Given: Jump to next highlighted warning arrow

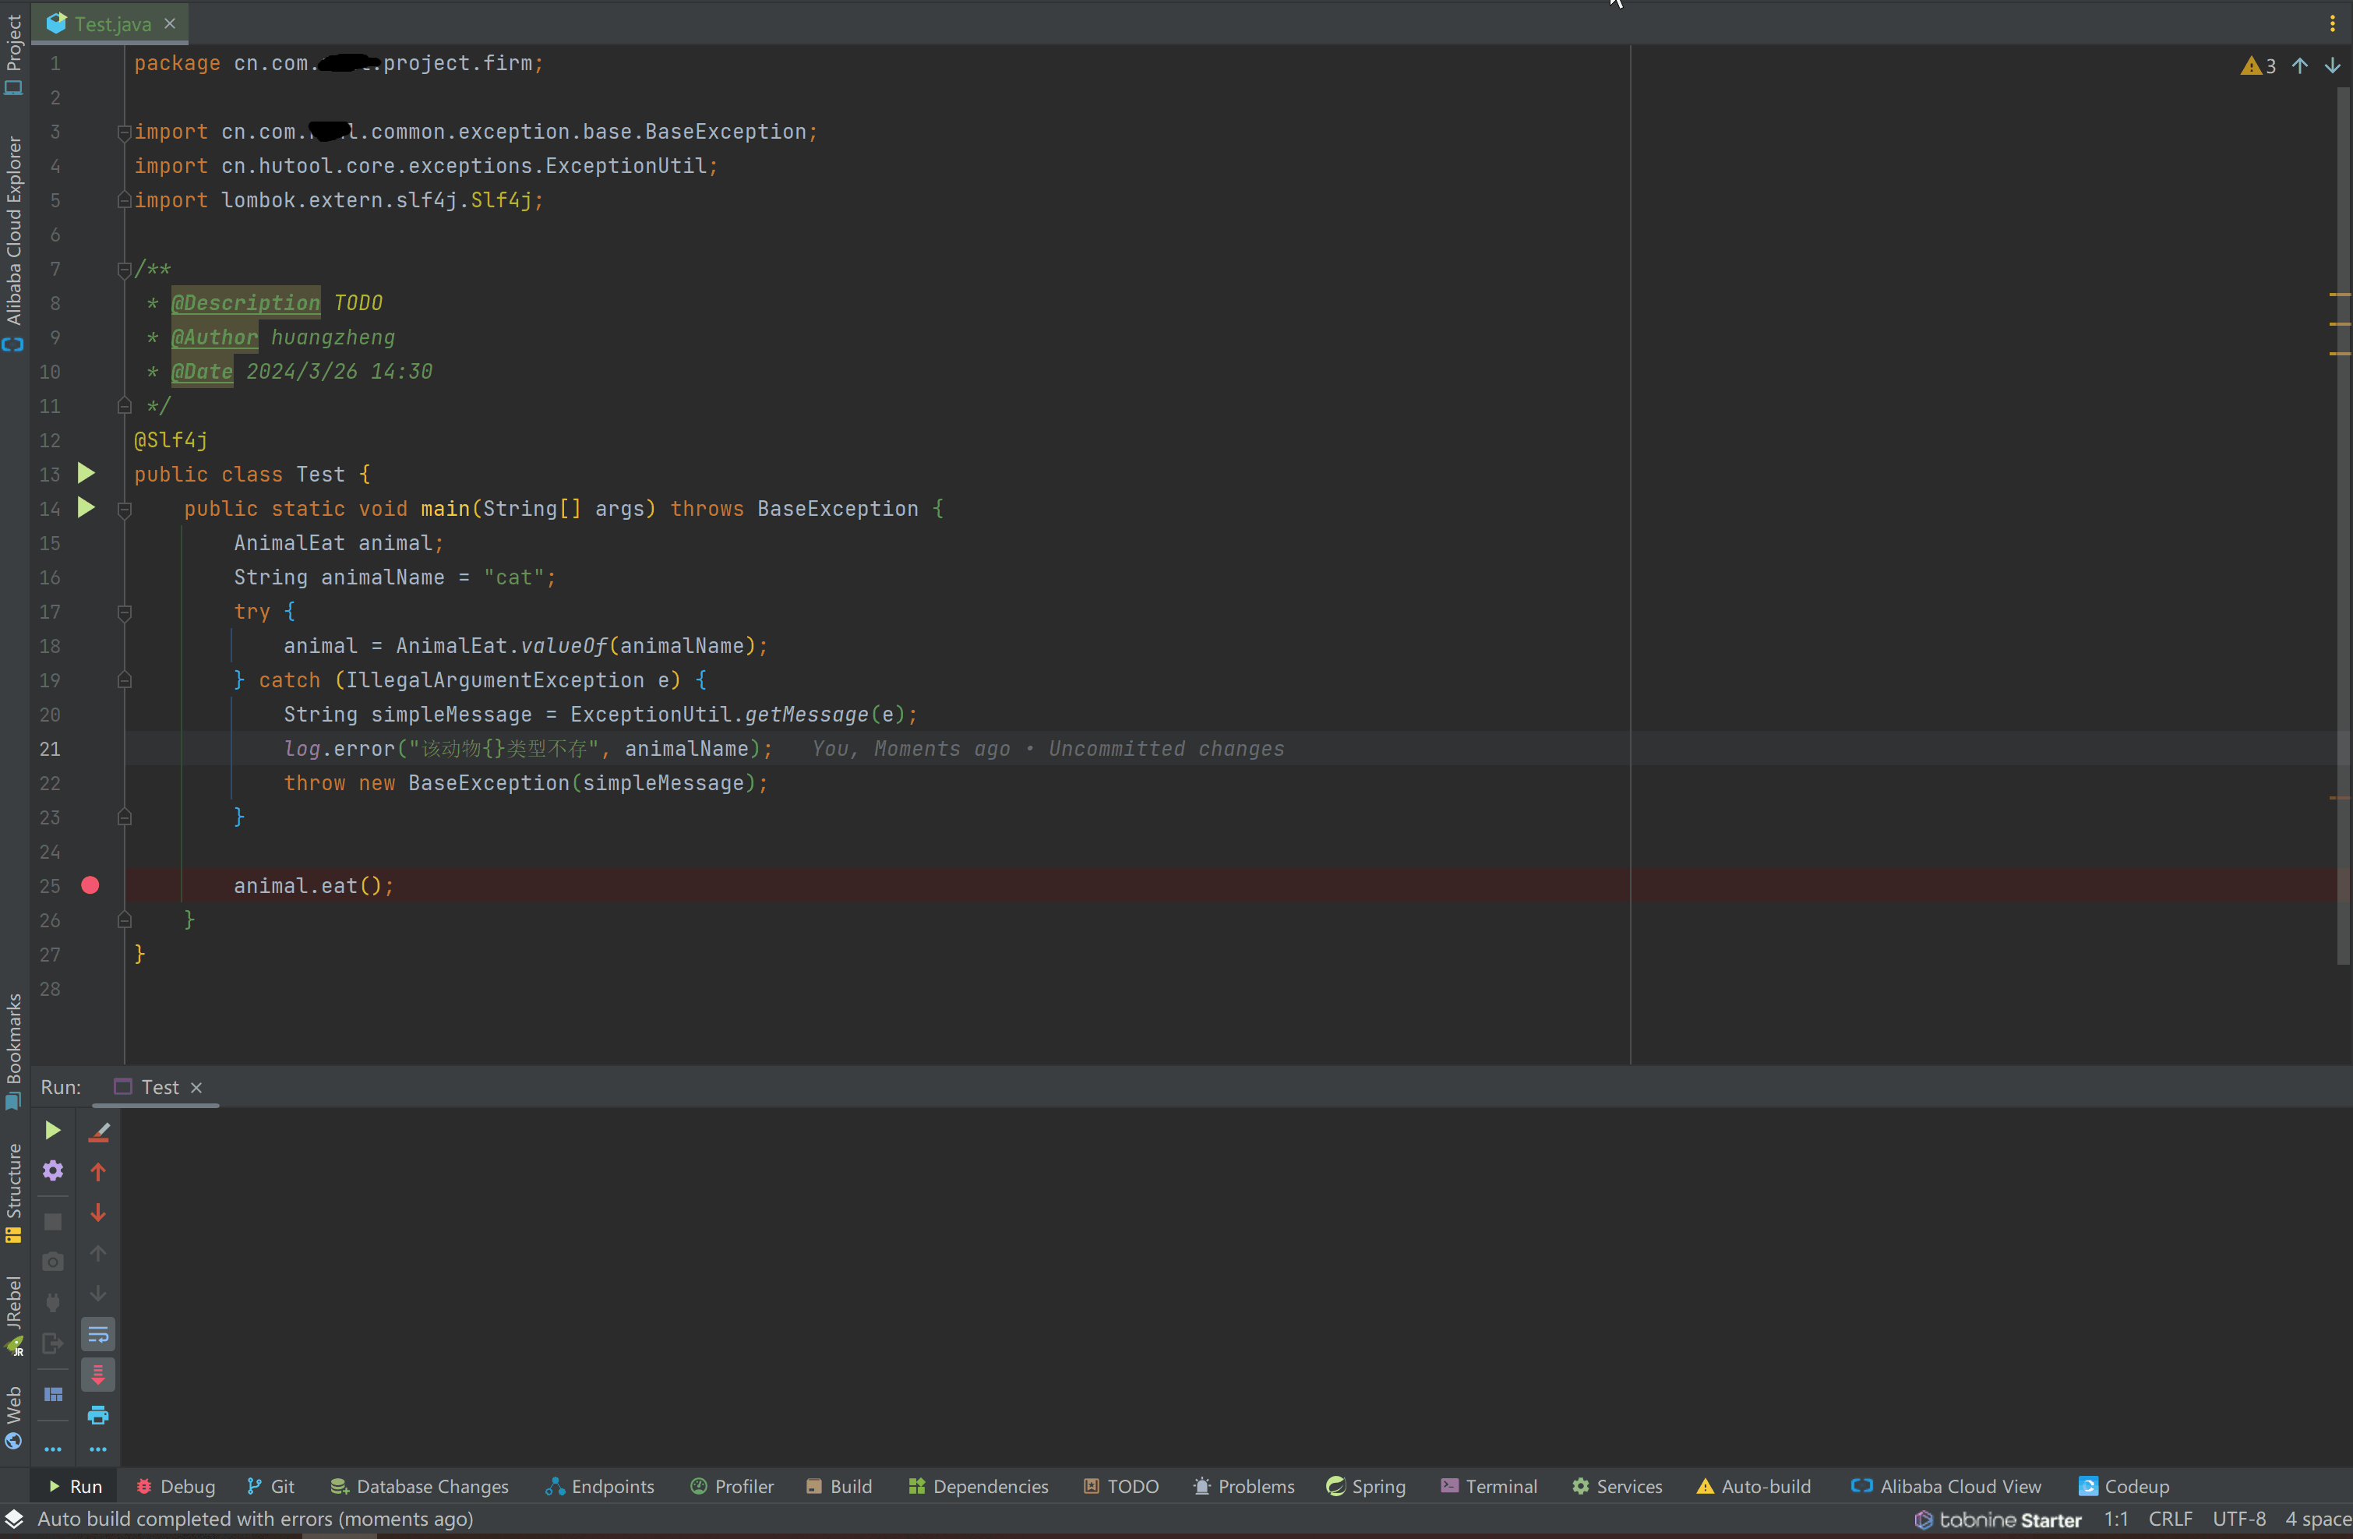Looking at the screenshot, I should point(2332,65).
